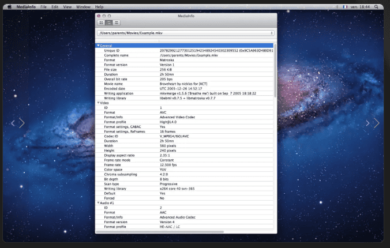Screen dimensions: 390x248
Task: Click the value 'Advanced Audio Codec'
Action: (x=178, y=217)
